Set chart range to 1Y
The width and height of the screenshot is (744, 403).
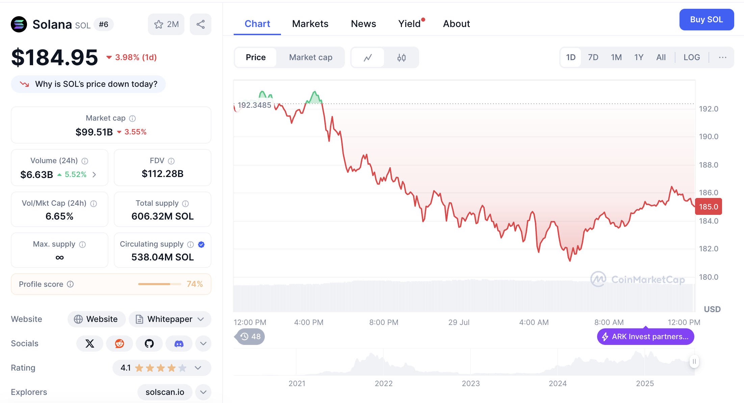pyautogui.click(x=639, y=57)
